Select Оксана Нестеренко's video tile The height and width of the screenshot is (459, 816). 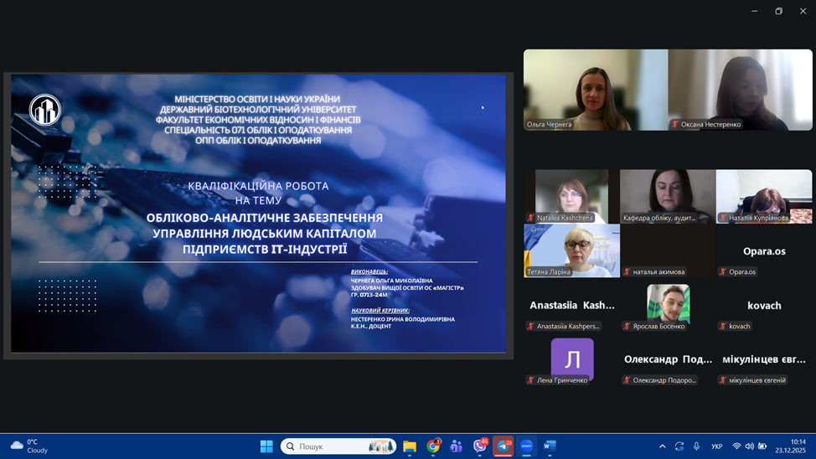[x=740, y=89]
